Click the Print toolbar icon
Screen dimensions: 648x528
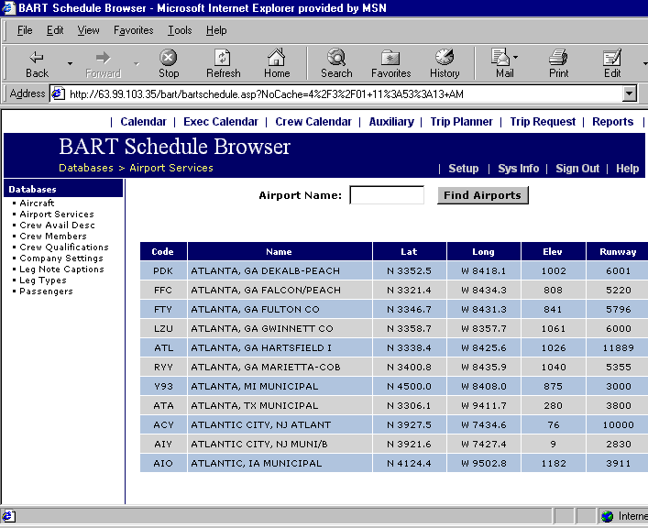tap(558, 58)
